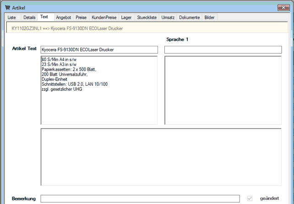Image resolution: width=294 pixels, height=204 pixels.
Task: Open the Dokumente tab
Action: (x=190, y=17)
